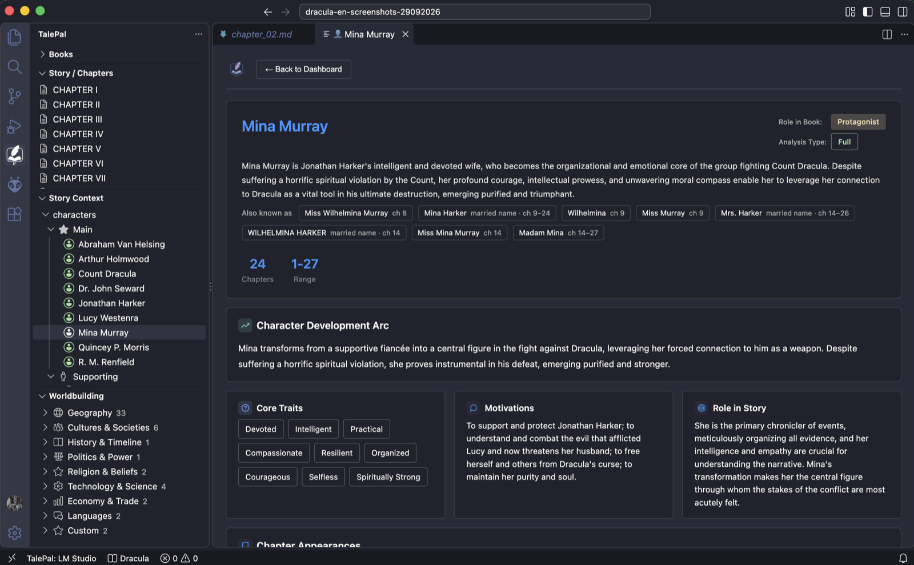Close the Mina Murray tab
This screenshot has height=565, width=914.
pos(405,34)
